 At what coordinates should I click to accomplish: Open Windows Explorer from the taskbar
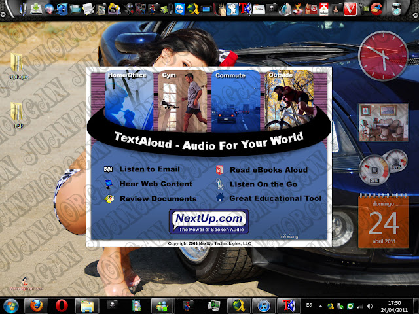[87, 305]
